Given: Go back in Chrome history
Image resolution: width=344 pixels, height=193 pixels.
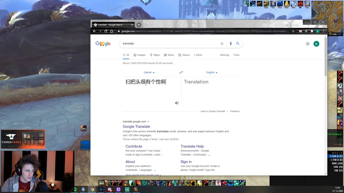Looking at the screenshot, I should tap(94, 31).
